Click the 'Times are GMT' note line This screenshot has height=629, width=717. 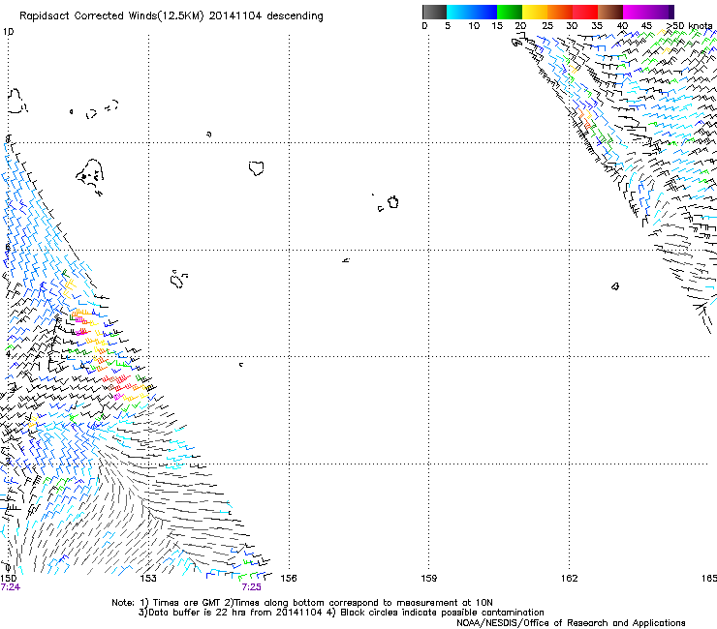[x=302, y=603]
